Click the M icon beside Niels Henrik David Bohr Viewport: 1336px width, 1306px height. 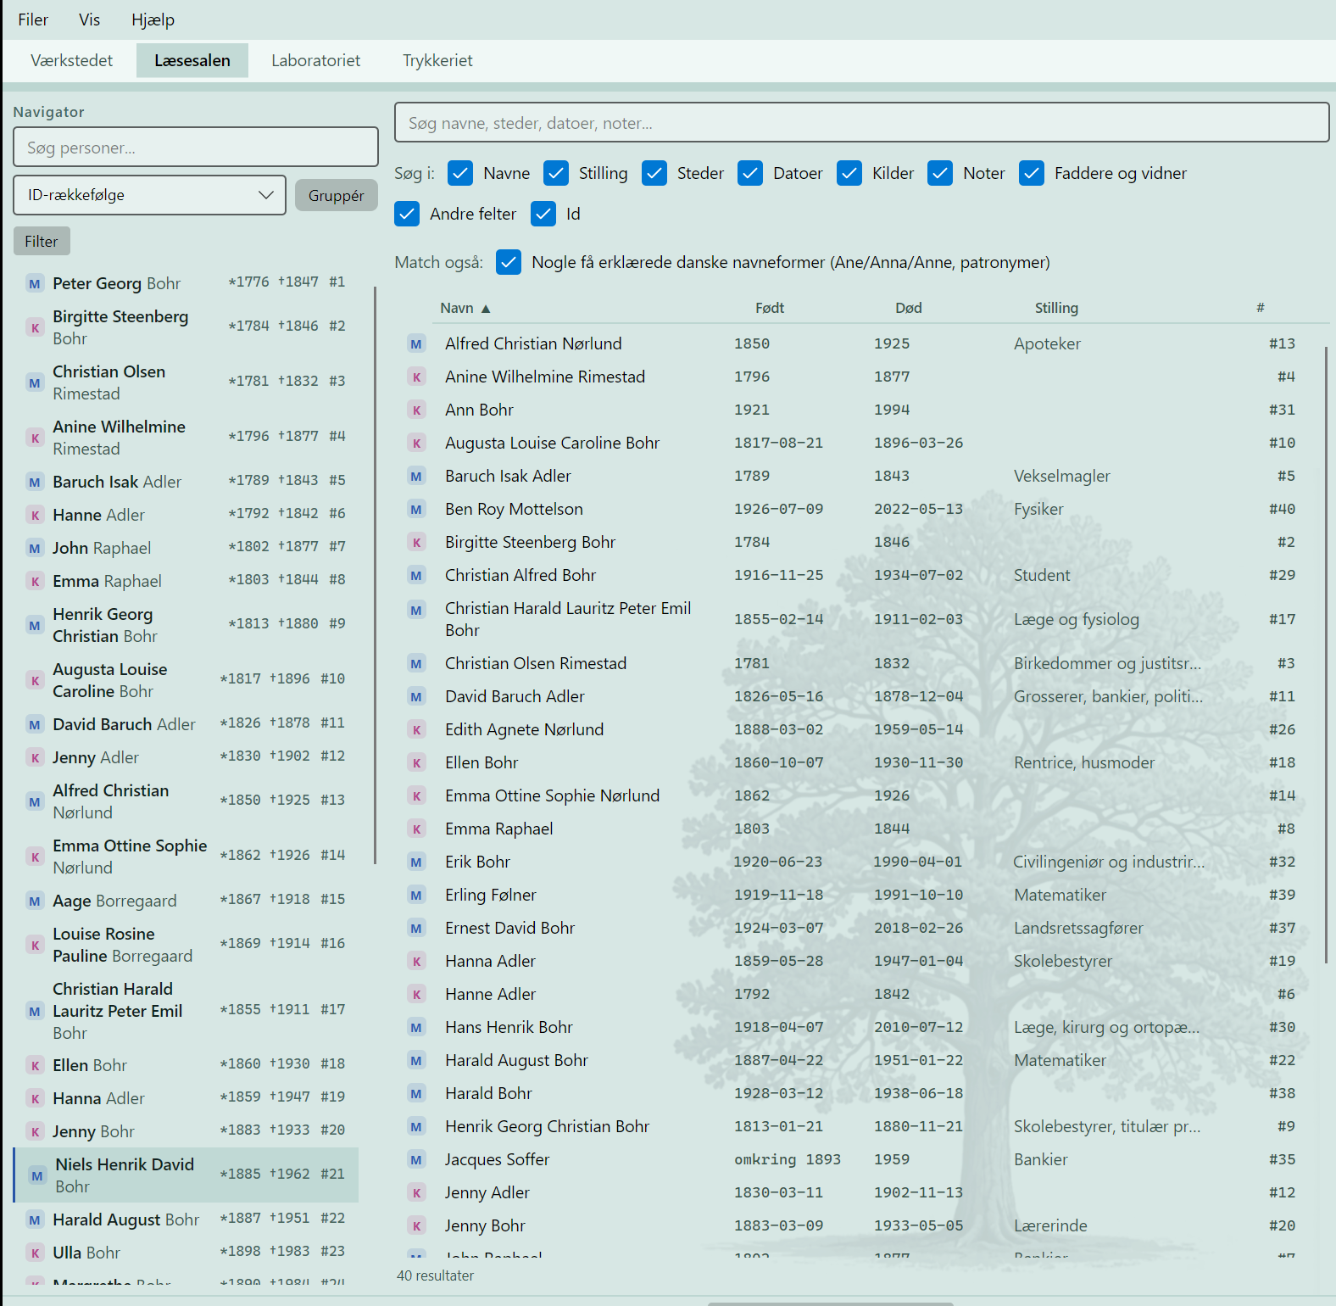click(x=37, y=1176)
